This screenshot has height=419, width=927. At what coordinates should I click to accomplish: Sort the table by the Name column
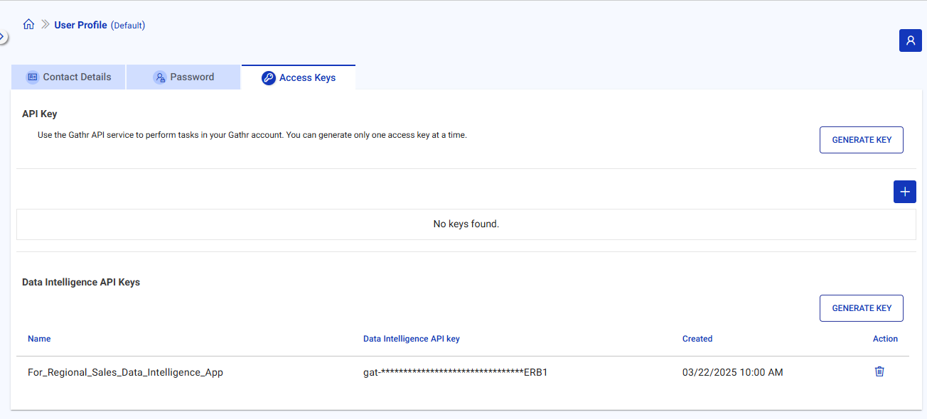[x=39, y=339]
